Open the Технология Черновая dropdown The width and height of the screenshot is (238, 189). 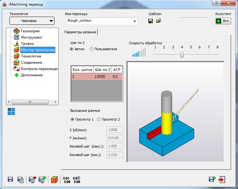coord(32,21)
